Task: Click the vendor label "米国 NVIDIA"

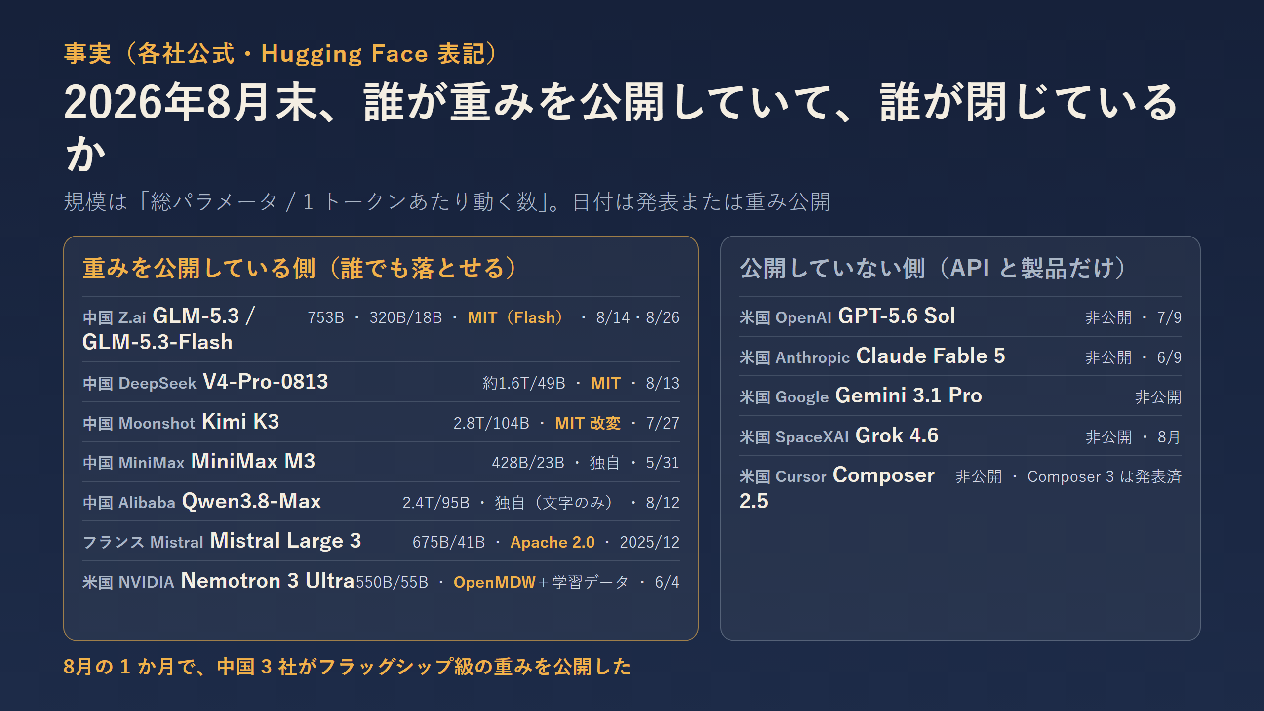Action: click(x=128, y=582)
